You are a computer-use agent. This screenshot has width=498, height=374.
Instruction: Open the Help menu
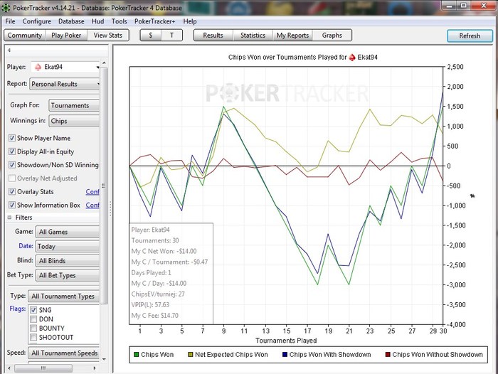[190, 21]
